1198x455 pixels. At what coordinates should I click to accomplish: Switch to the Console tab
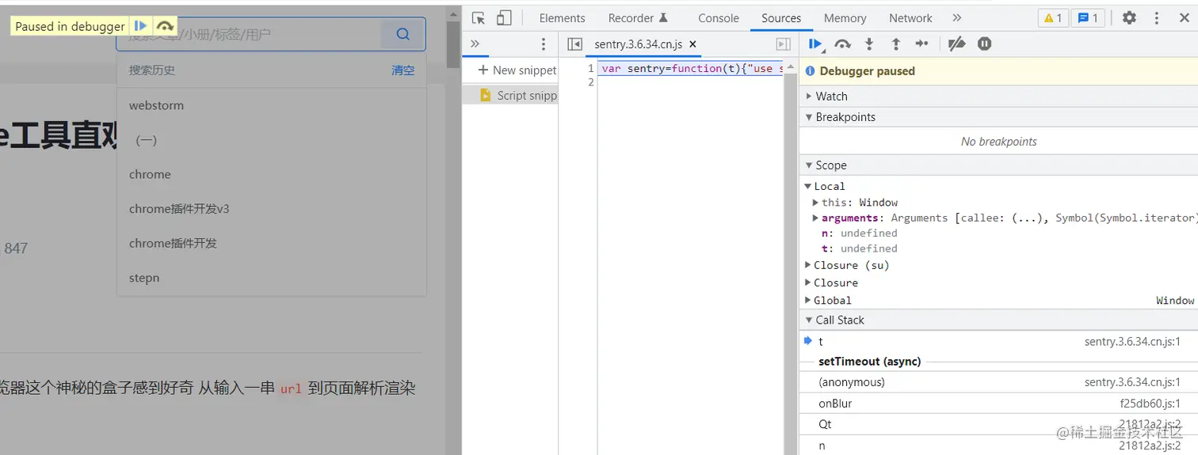point(719,17)
